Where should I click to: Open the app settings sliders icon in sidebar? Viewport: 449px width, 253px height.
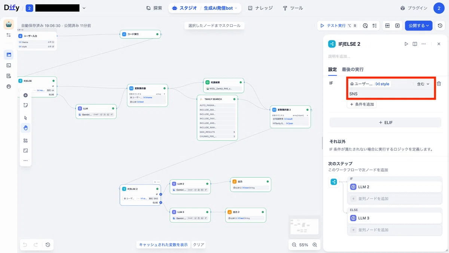[x=9, y=35]
